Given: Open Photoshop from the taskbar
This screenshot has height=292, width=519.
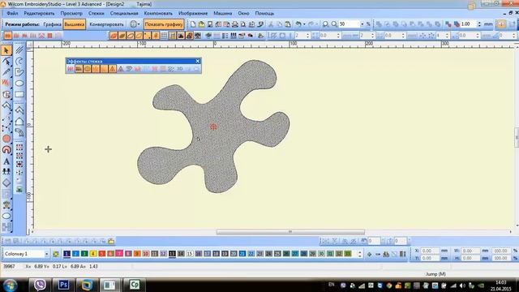Looking at the screenshot, I should pos(63,285).
